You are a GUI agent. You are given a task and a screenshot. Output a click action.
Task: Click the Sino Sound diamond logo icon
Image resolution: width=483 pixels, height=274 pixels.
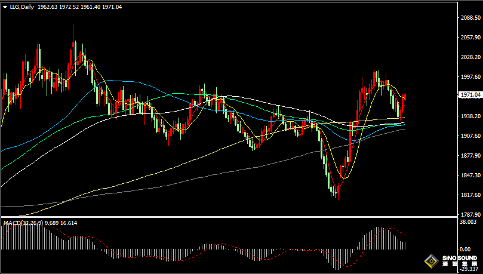pyautogui.click(x=431, y=260)
